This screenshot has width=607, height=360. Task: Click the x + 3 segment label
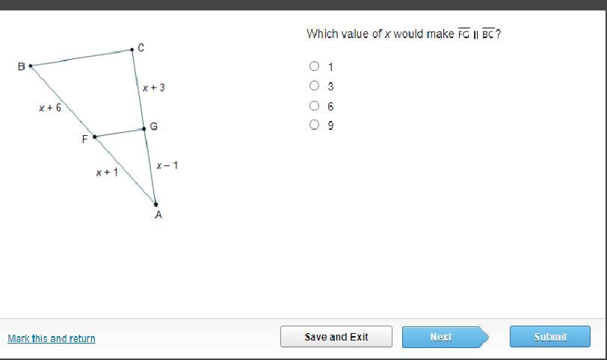[x=154, y=87]
